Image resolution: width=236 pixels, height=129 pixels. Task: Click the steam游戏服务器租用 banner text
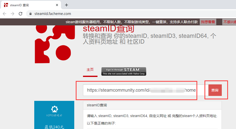point(131,22)
